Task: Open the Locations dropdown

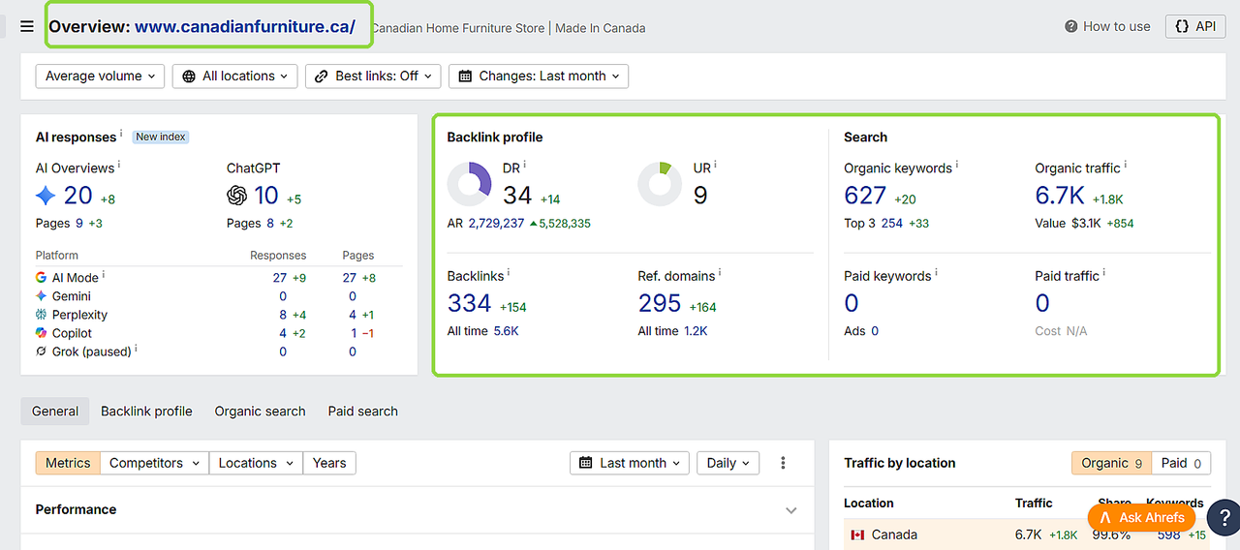Action: [256, 463]
